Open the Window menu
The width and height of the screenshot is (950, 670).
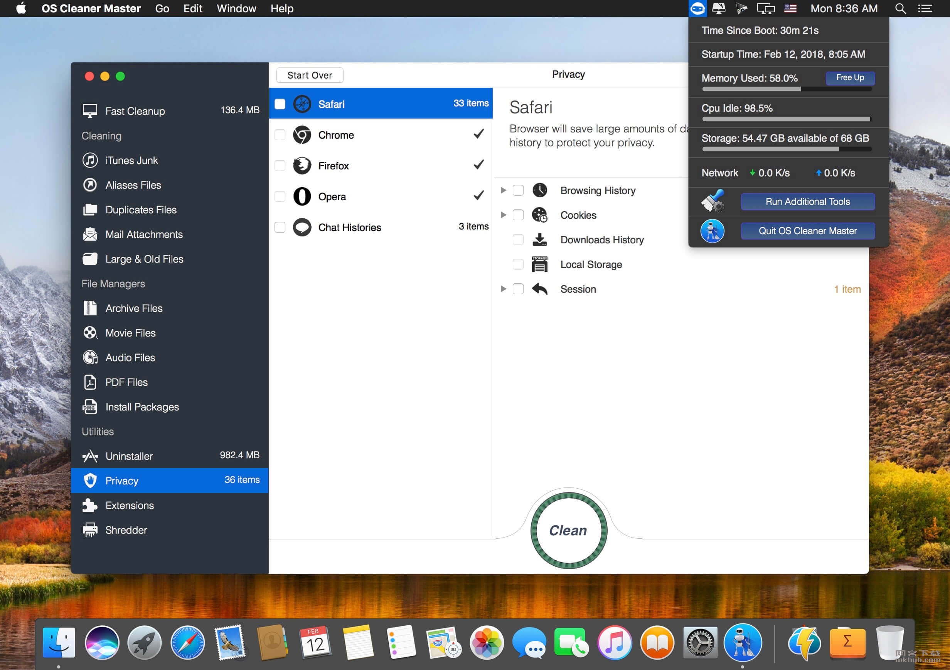click(x=236, y=8)
